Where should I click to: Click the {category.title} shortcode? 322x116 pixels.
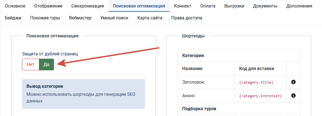[256, 82]
